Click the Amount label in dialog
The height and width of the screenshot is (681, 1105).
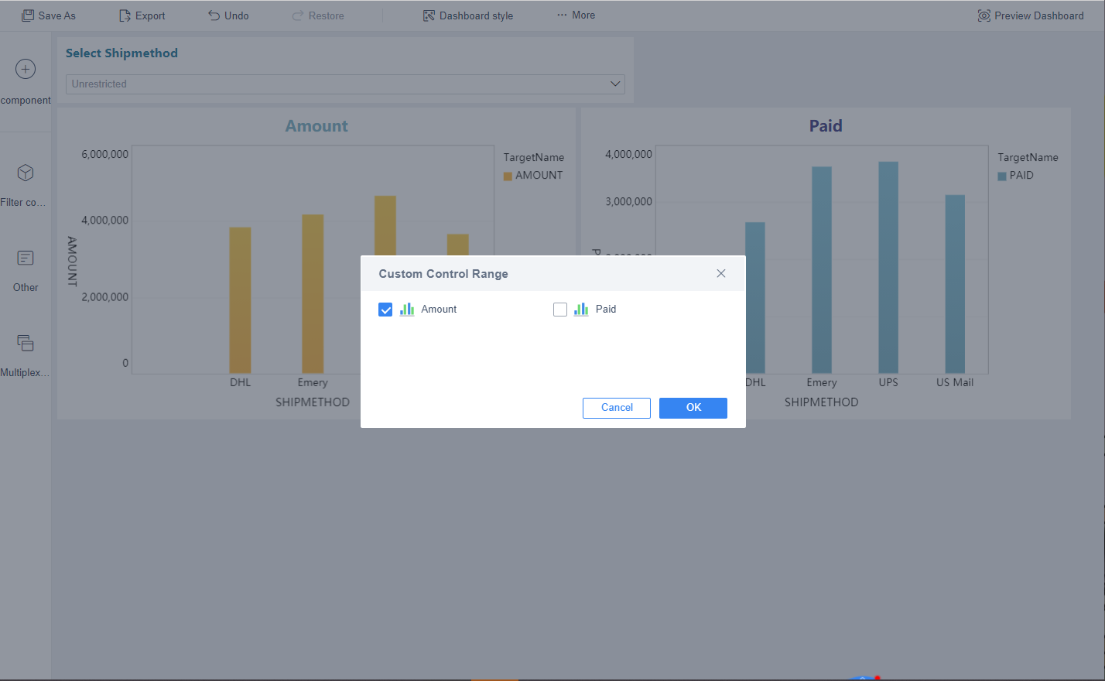439,310
